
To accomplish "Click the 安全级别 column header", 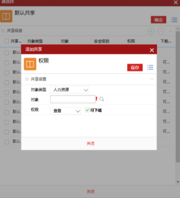I will click(102, 41).
